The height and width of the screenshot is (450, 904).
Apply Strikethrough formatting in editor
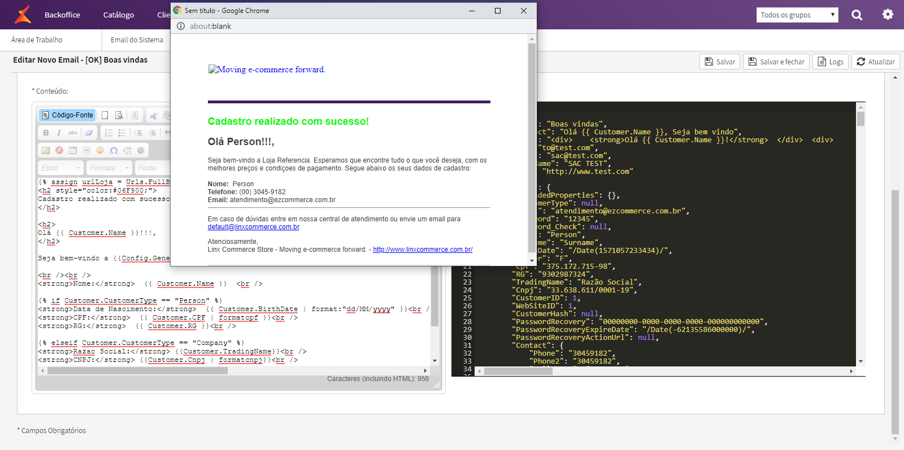click(x=73, y=133)
